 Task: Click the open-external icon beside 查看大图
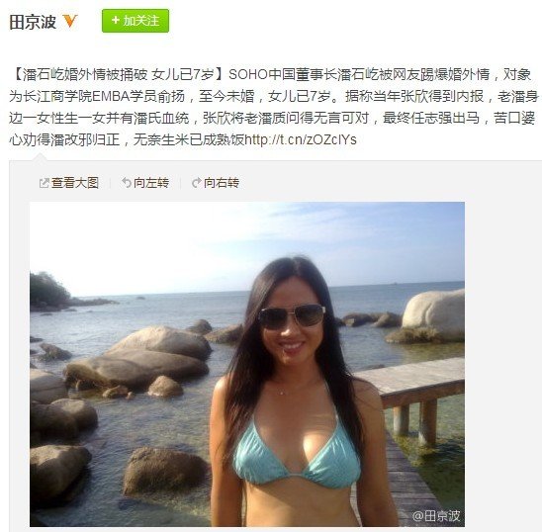pos(44,183)
